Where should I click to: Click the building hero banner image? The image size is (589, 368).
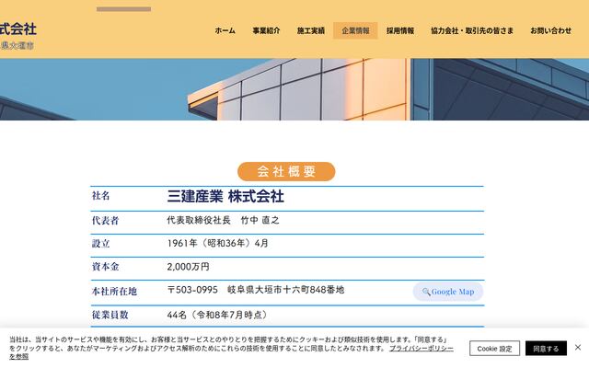click(x=294, y=89)
